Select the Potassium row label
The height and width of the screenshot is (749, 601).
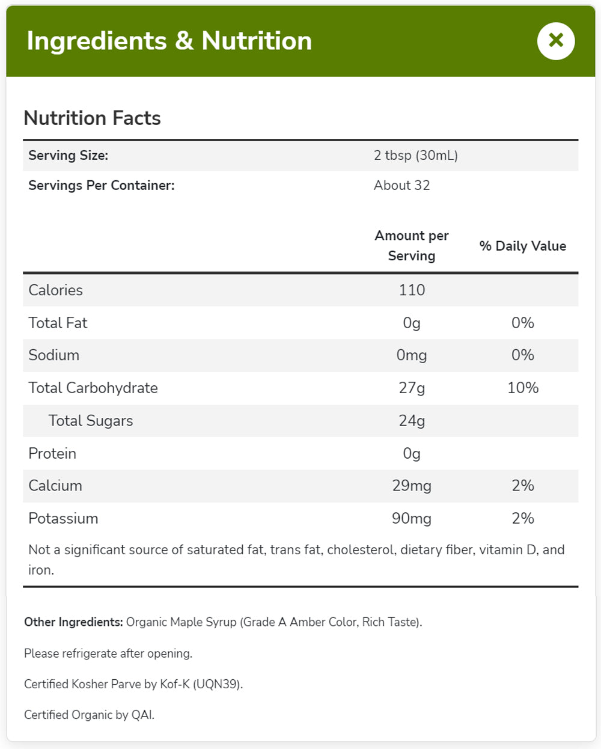pos(63,518)
